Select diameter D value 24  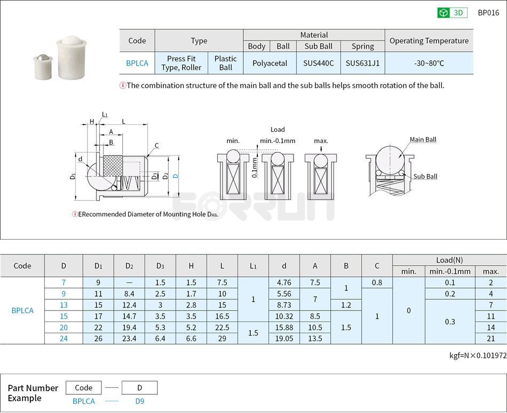64,338
